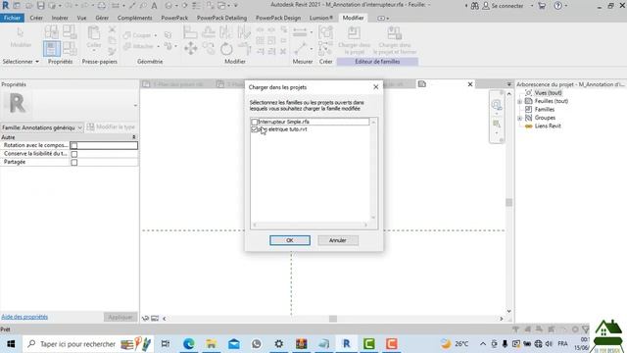Viewport: 627px width, 353px height.
Task: Click the view's vertical scrollbar thumb
Action: tap(509, 202)
